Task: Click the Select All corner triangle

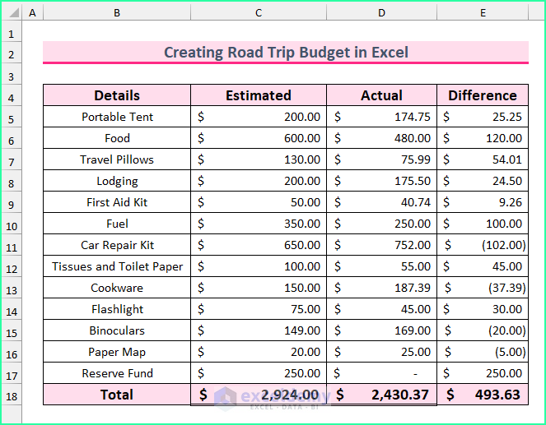Action: (x=12, y=13)
